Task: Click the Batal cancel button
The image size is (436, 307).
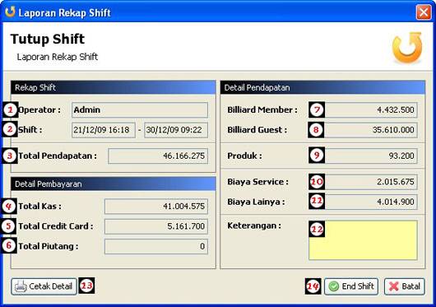Action: 405,286
